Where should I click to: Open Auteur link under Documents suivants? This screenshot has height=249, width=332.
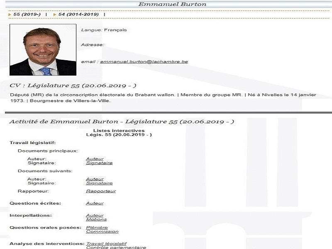click(x=95, y=179)
